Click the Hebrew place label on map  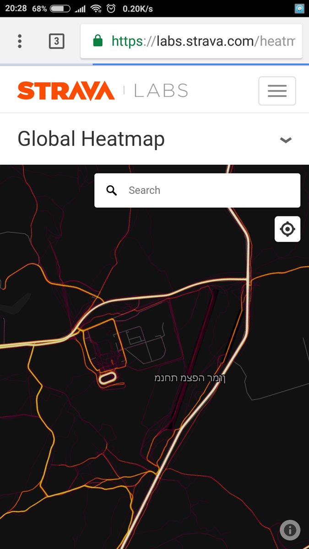[190, 378]
